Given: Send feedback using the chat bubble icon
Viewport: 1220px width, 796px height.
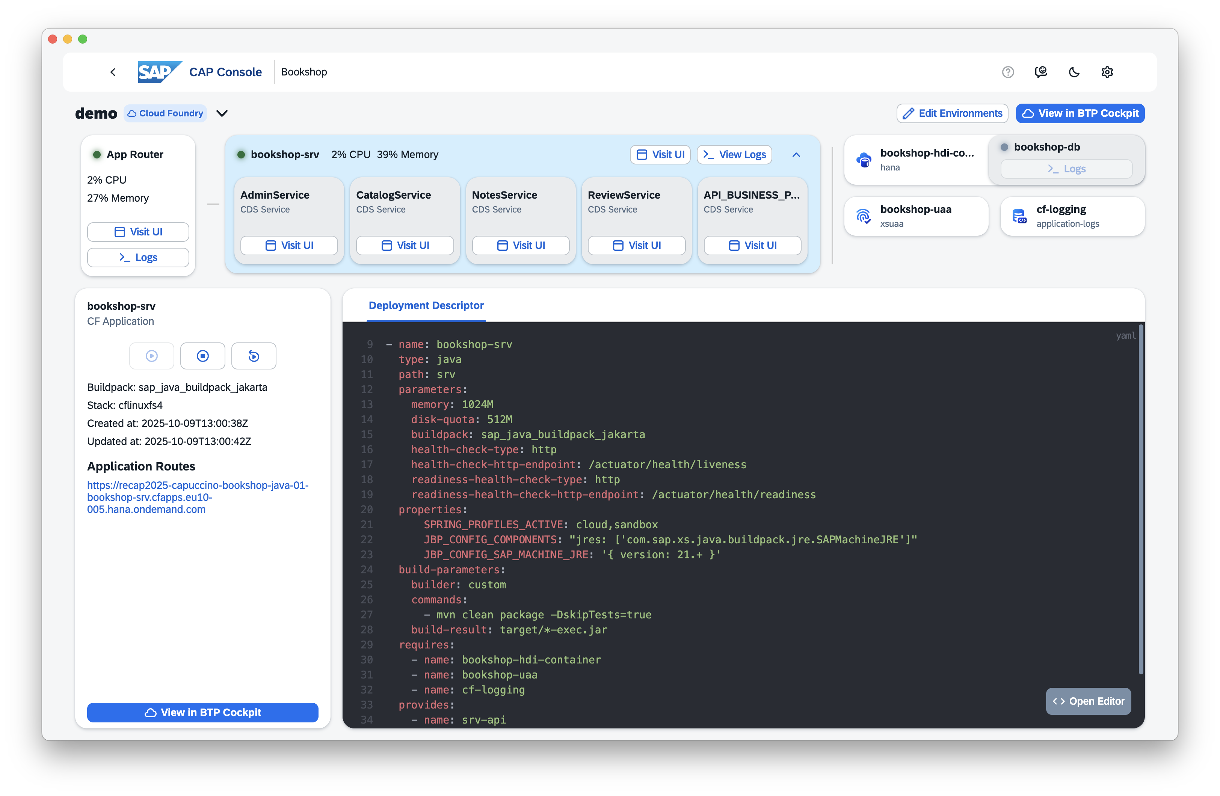Looking at the screenshot, I should [1041, 72].
